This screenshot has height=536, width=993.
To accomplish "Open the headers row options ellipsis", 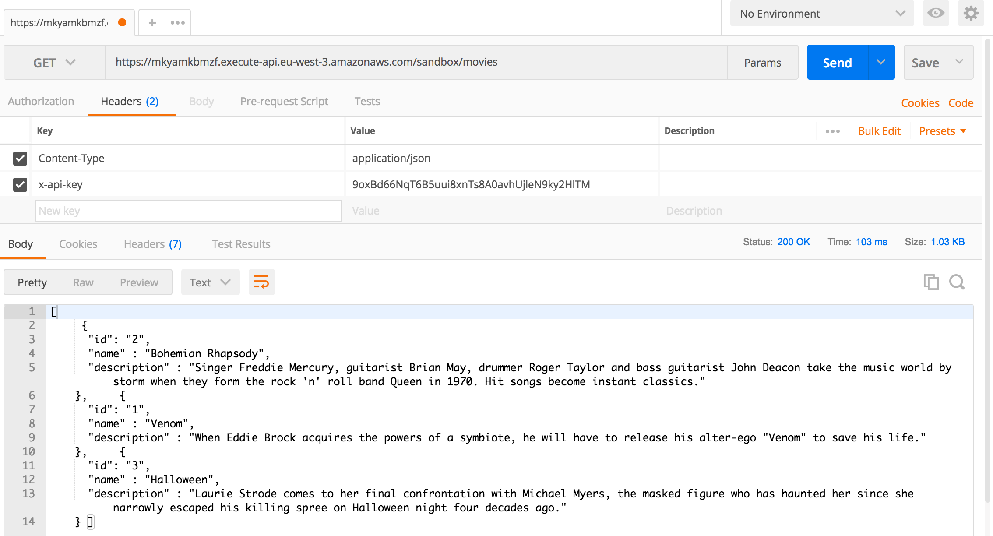I will pyautogui.click(x=832, y=130).
